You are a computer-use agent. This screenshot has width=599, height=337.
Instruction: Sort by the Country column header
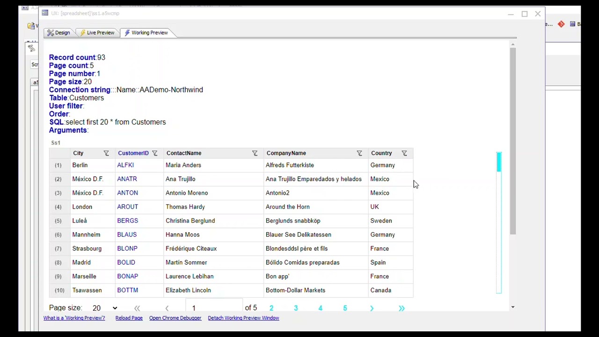[381, 153]
